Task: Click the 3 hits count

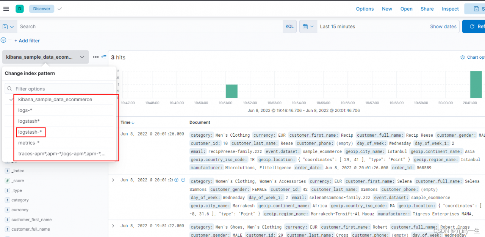Action: pyautogui.click(x=118, y=57)
